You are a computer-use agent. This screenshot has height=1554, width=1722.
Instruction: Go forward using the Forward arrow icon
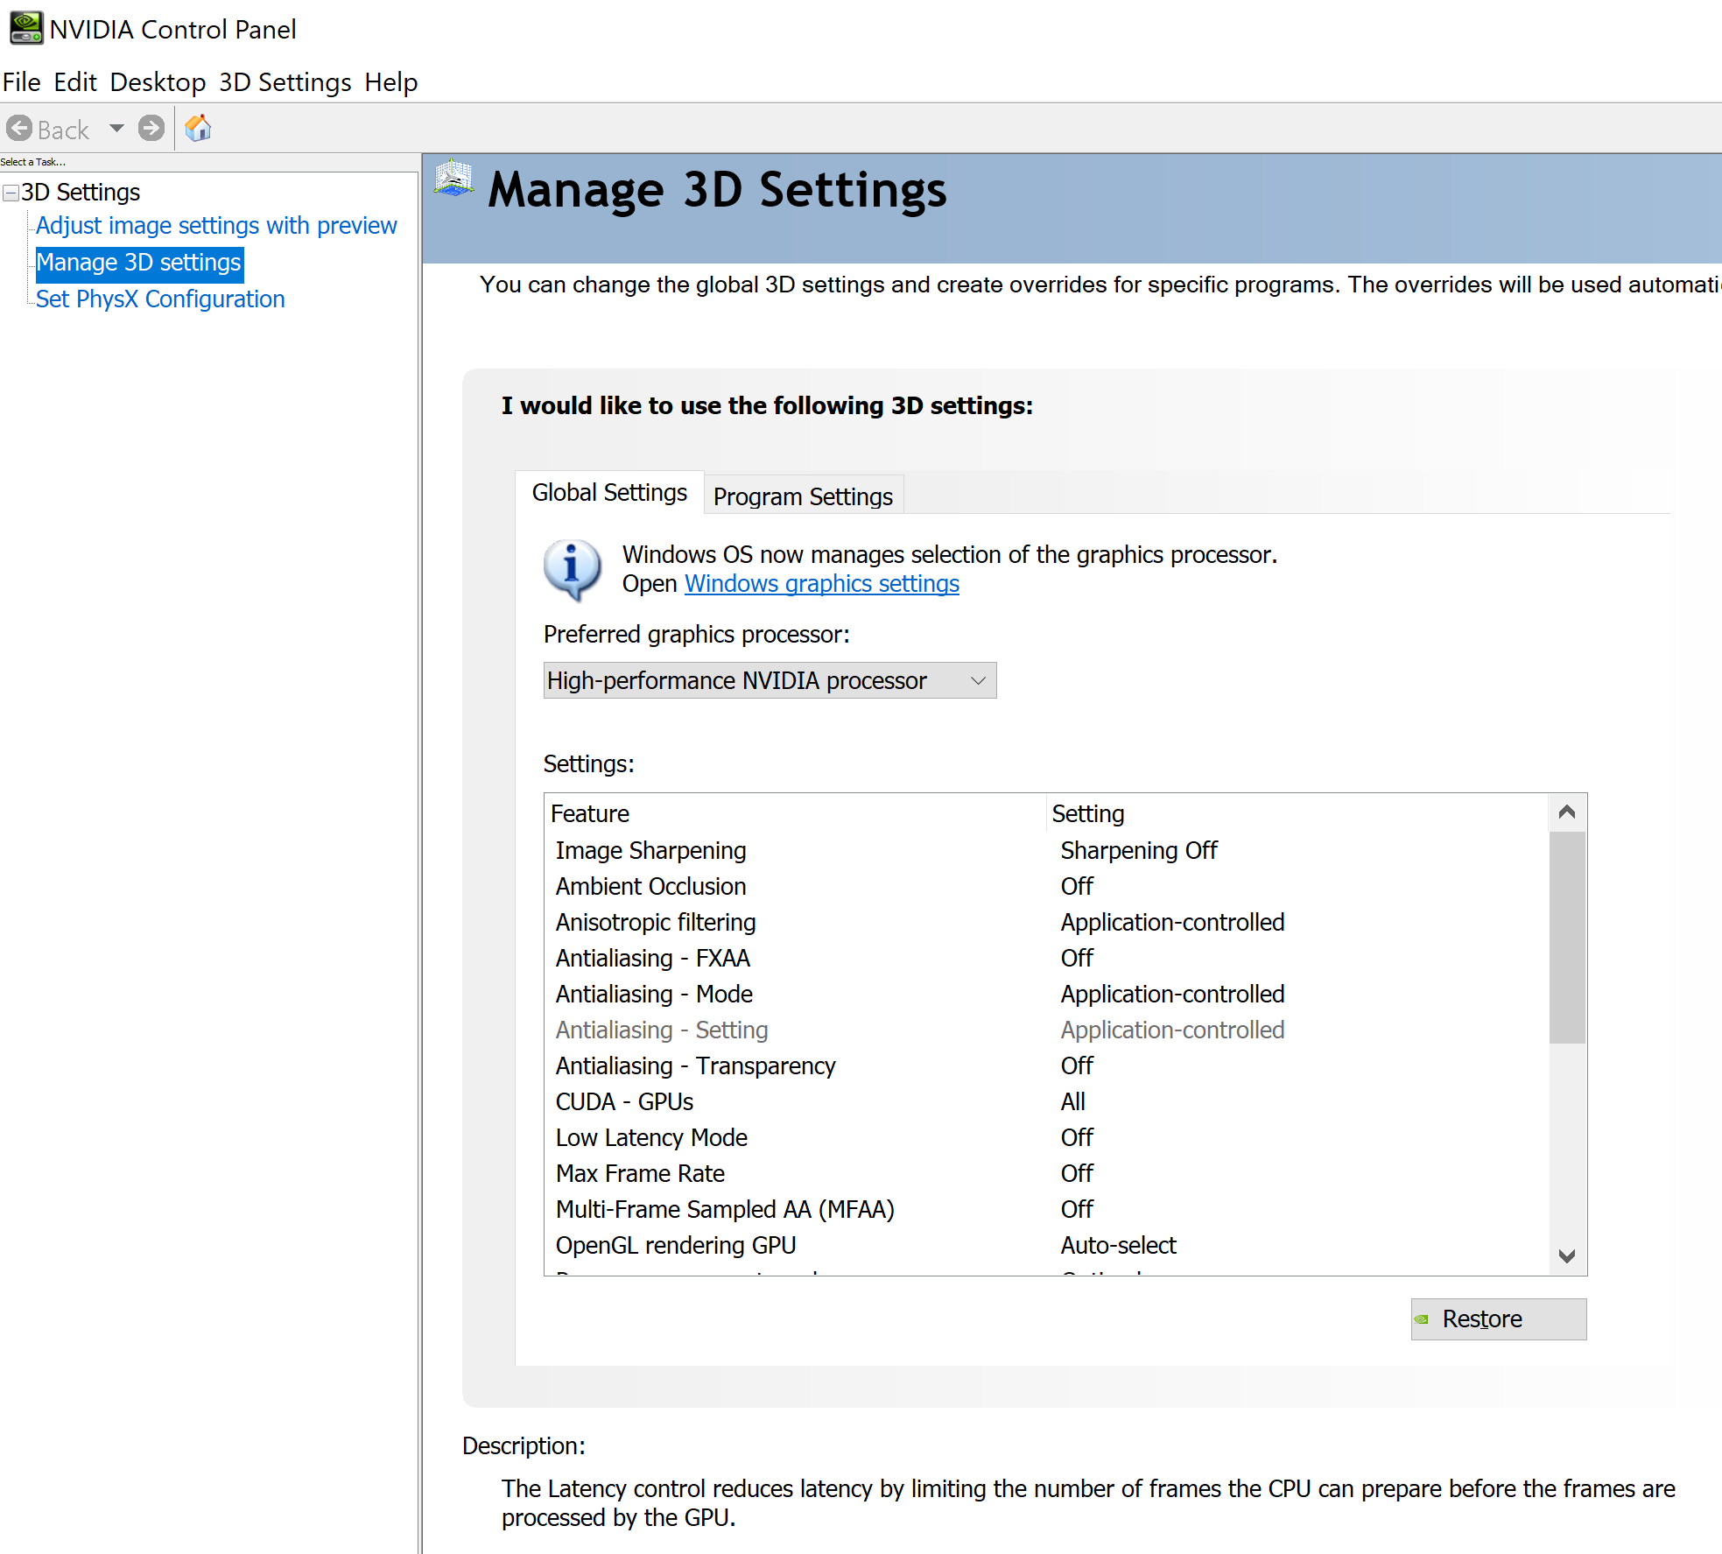[x=151, y=129]
